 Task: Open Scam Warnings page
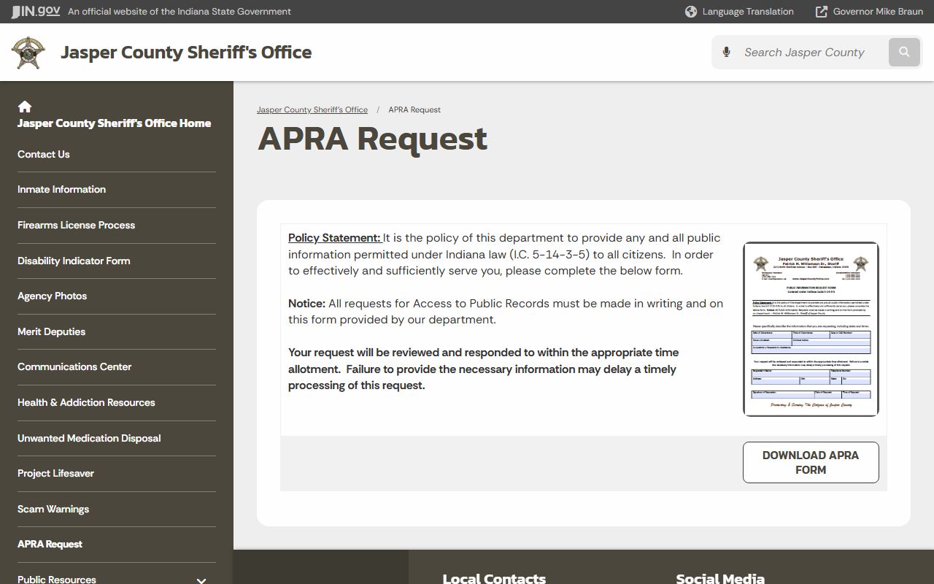[53, 509]
